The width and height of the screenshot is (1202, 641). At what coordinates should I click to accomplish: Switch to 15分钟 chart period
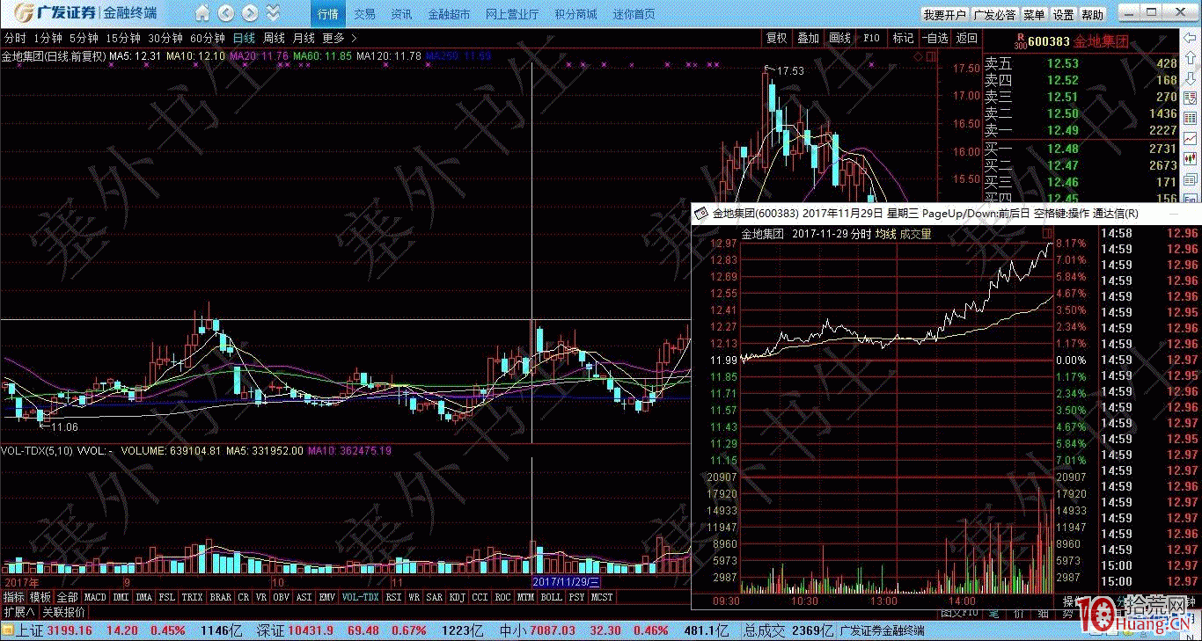coord(123,38)
